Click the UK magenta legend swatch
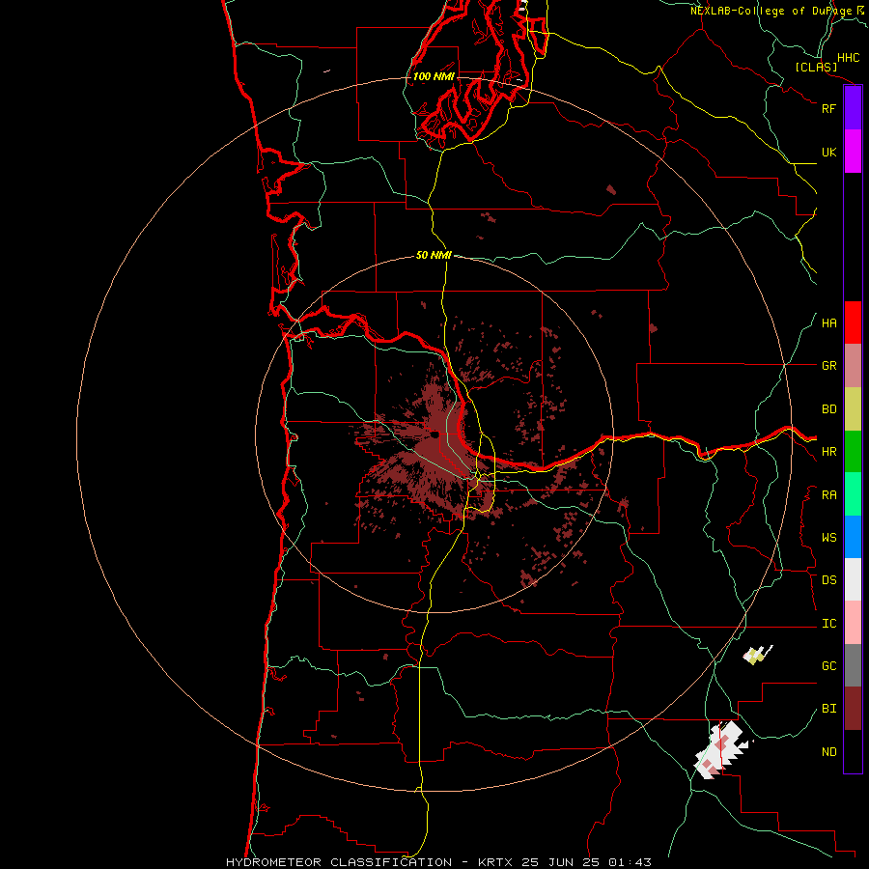The image size is (869, 869). pyautogui.click(x=853, y=152)
